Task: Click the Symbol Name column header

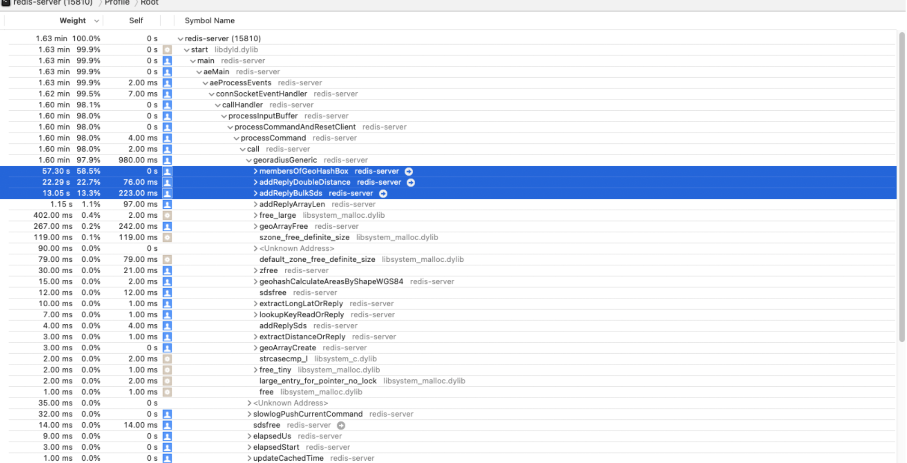Action: tap(209, 21)
